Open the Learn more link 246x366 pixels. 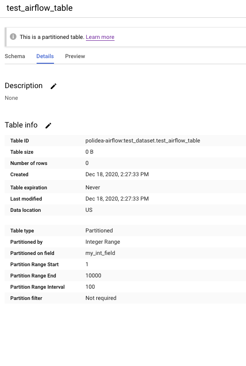coord(100,37)
